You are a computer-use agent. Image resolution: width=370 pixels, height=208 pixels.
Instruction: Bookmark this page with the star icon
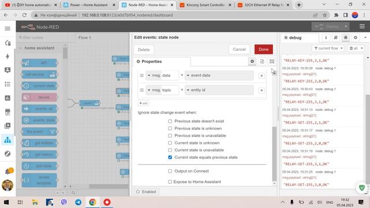(x=325, y=15)
